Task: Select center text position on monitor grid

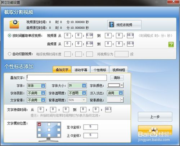Action: [x=49, y=130]
